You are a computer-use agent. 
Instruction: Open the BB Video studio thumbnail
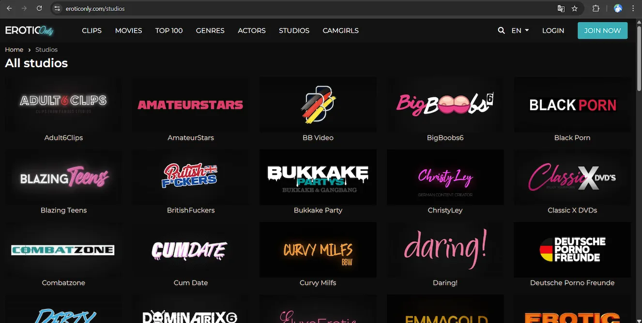pos(318,105)
